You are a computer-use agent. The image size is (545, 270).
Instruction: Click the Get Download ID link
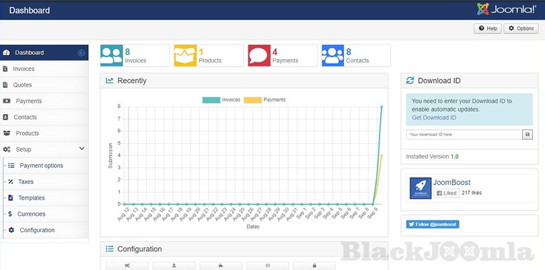point(433,118)
